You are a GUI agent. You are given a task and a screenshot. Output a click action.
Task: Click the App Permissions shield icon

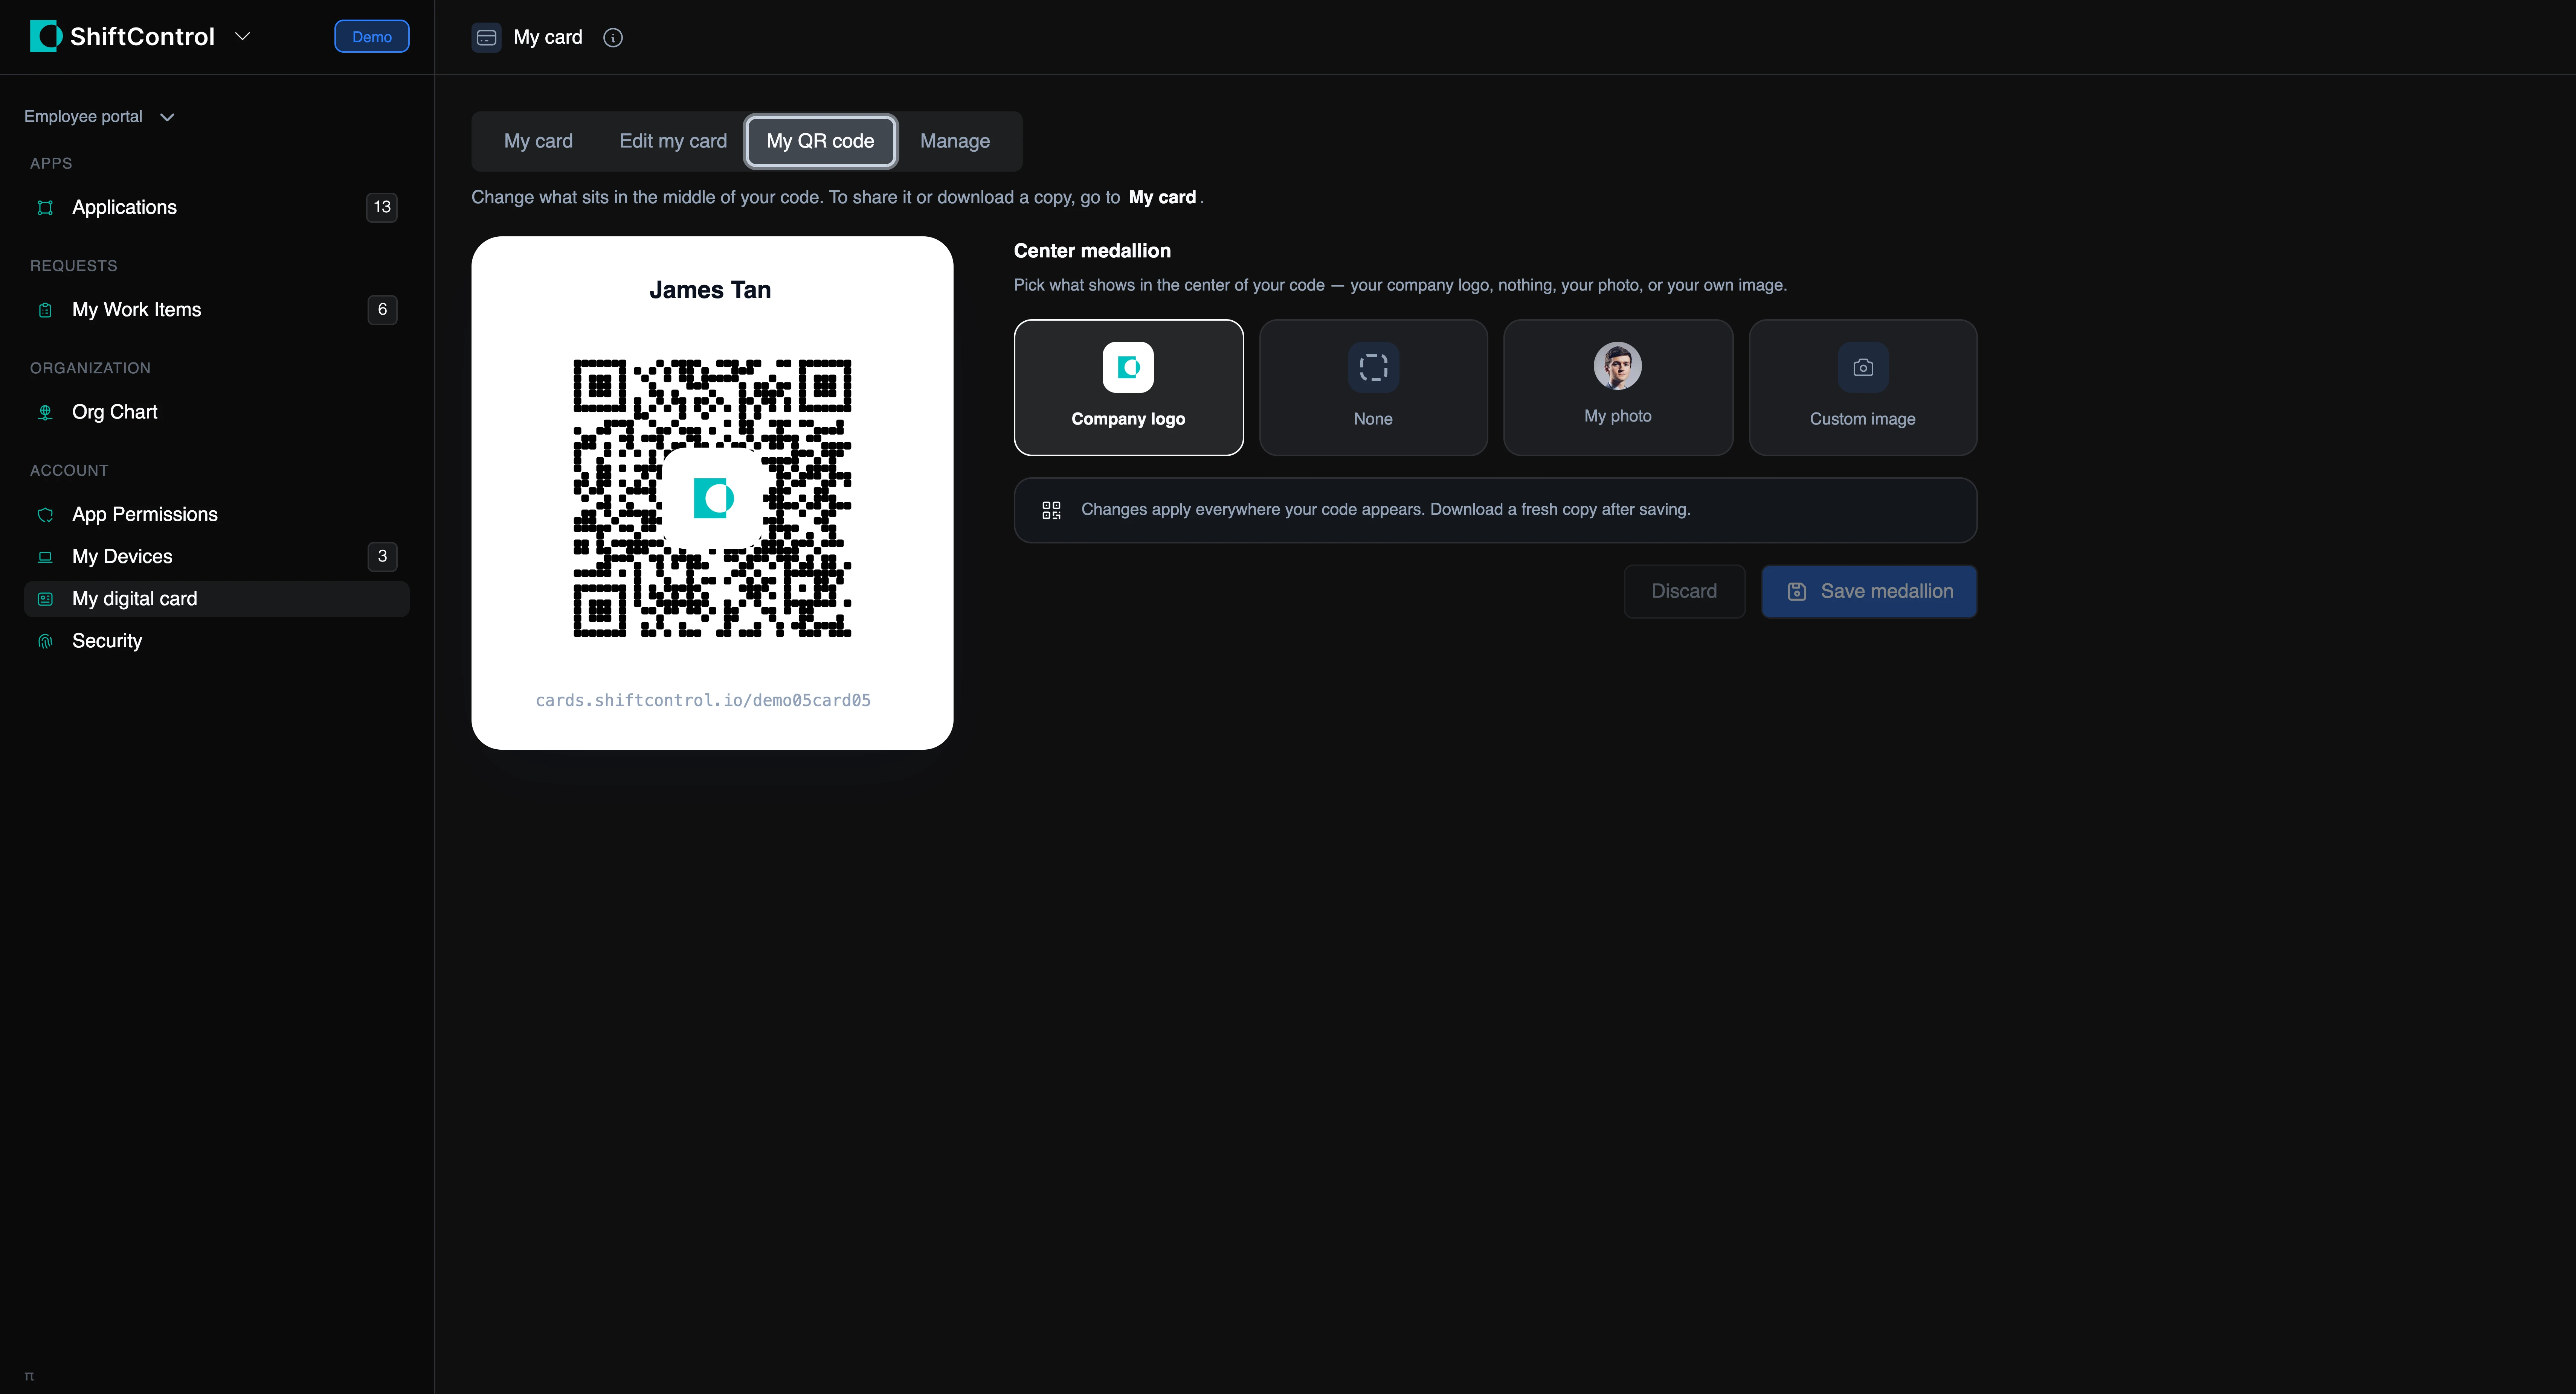click(x=45, y=514)
